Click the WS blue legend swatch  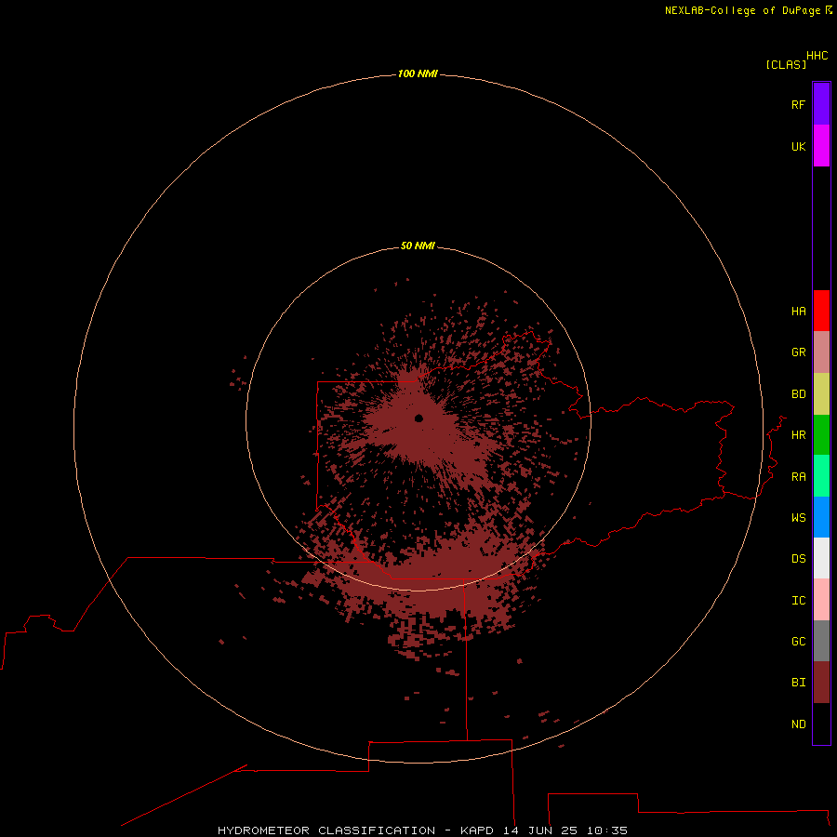point(821,517)
